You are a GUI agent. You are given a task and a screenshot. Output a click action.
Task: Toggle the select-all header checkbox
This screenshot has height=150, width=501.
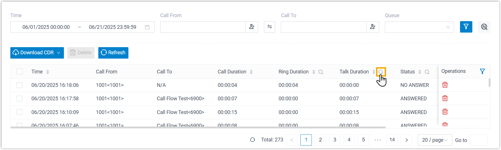pyautogui.click(x=19, y=71)
